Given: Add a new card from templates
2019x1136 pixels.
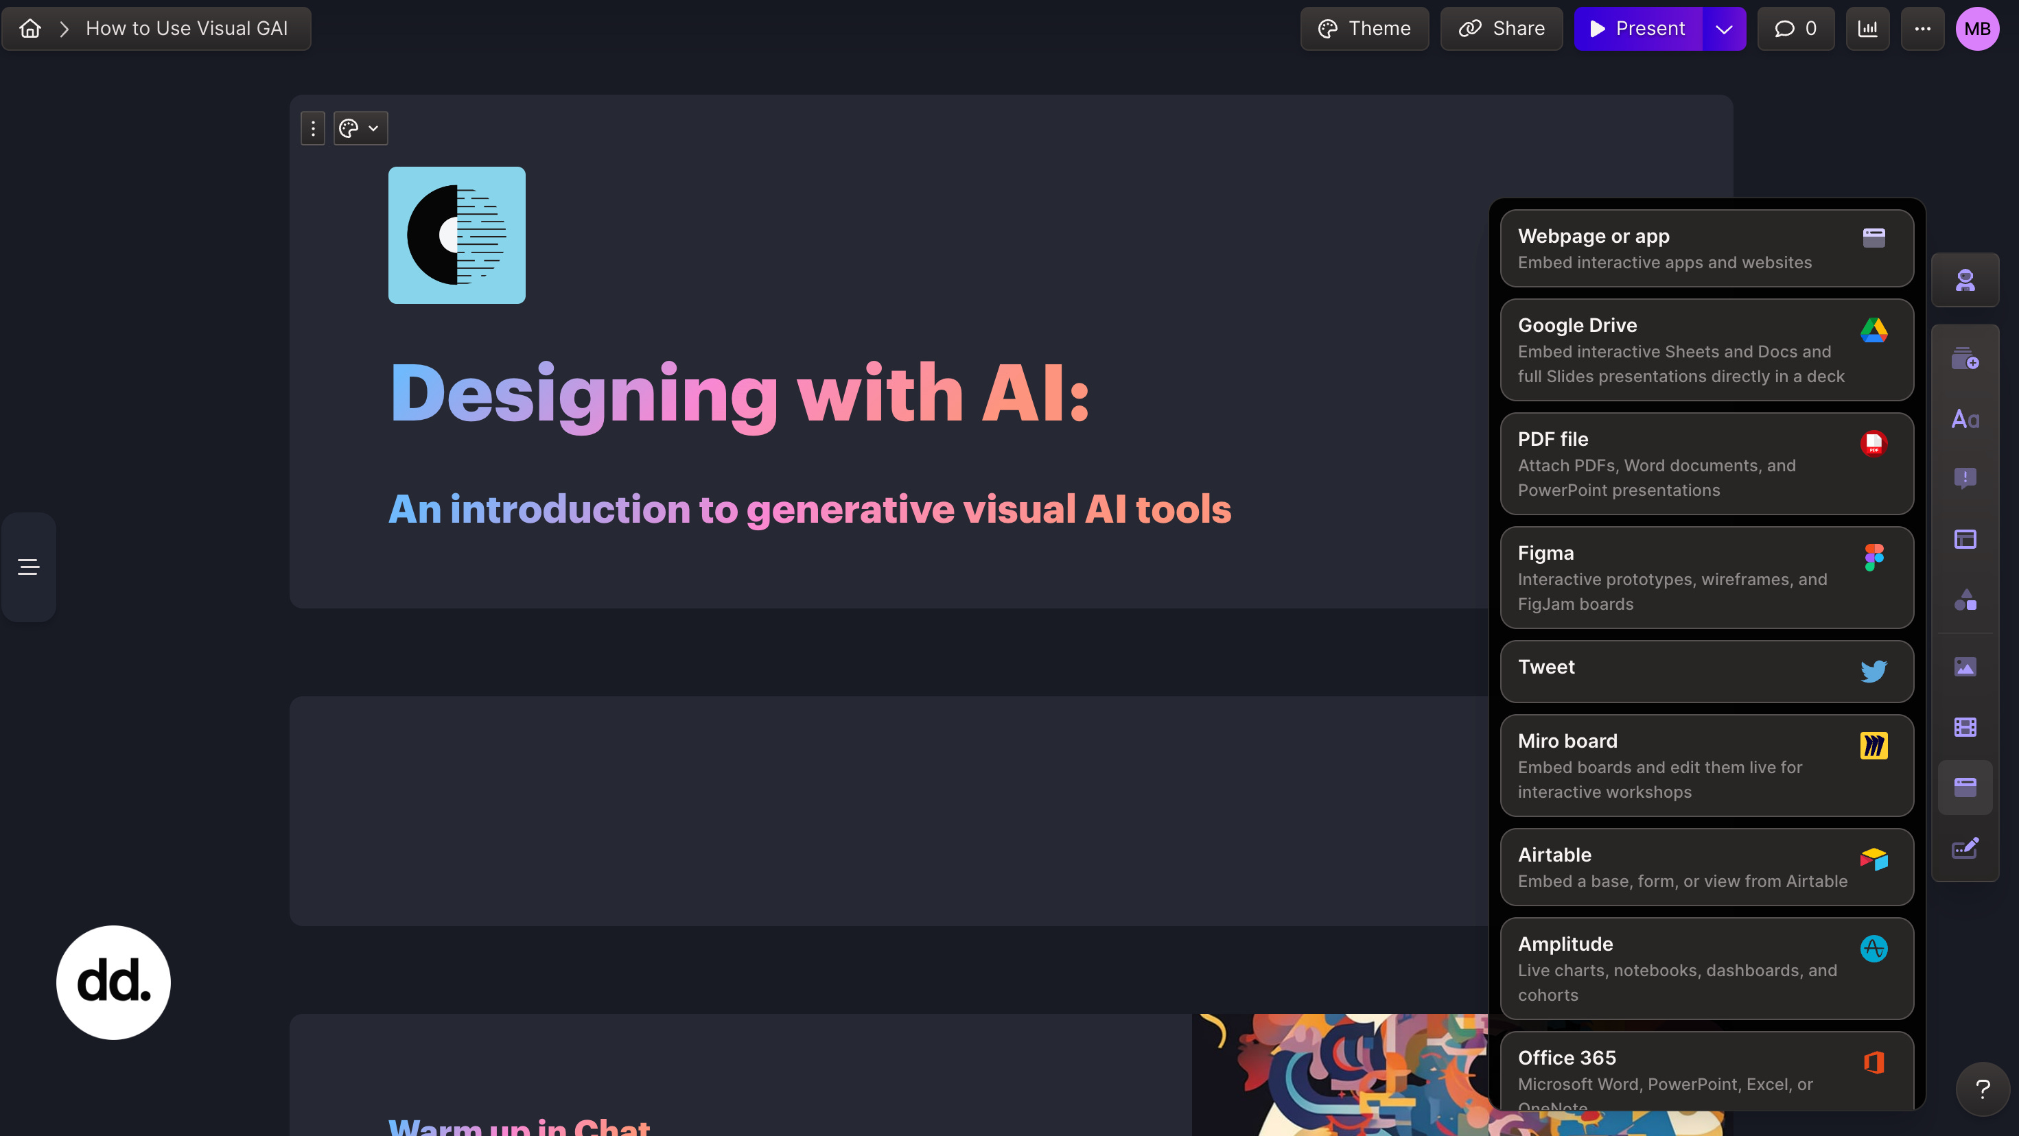Looking at the screenshot, I should coord(1965,360).
